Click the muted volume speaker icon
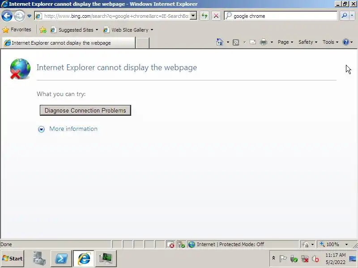Image resolution: width=358 pixels, height=268 pixels. click(x=315, y=259)
